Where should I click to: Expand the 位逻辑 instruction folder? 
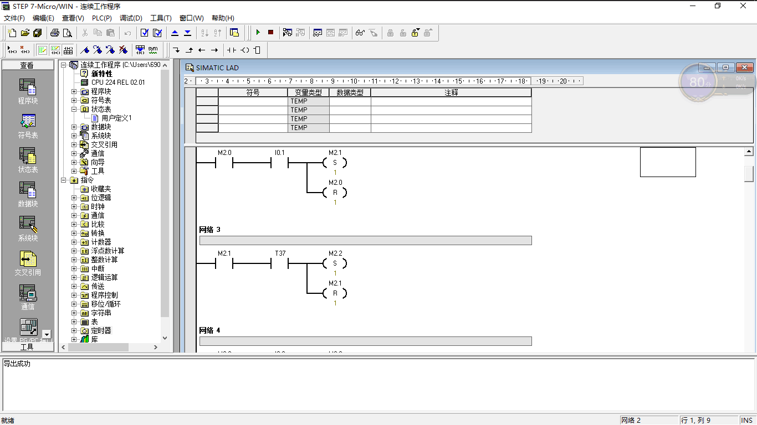pyautogui.click(x=74, y=198)
